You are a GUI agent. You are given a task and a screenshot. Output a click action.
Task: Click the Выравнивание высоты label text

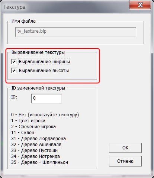pos(44,71)
